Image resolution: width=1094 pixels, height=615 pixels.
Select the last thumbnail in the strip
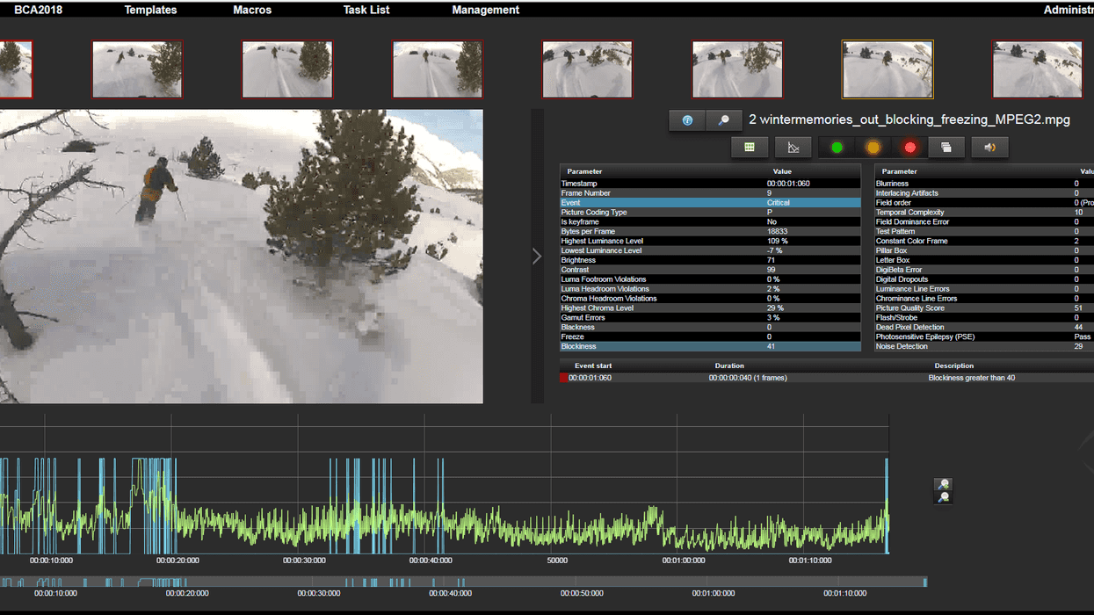click(x=1037, y=69)
